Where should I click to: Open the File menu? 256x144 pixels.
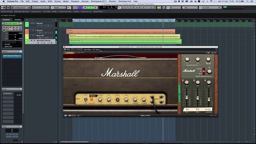point(22,1)
